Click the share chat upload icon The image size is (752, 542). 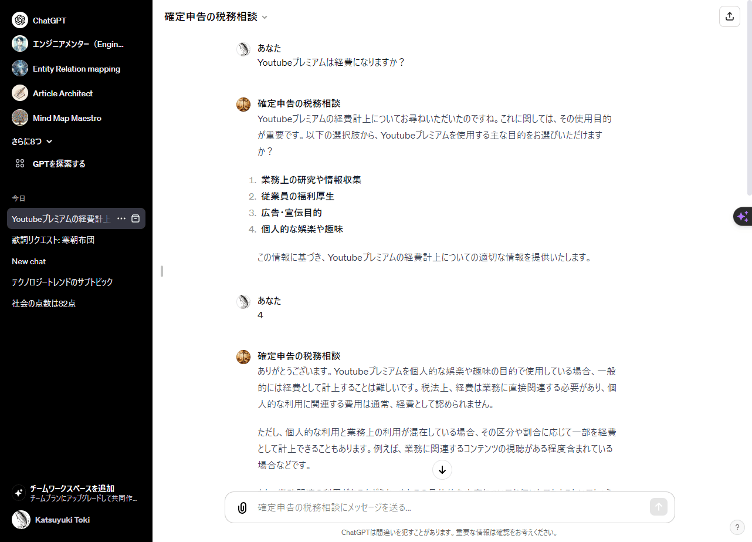click(x=730, y=16)
